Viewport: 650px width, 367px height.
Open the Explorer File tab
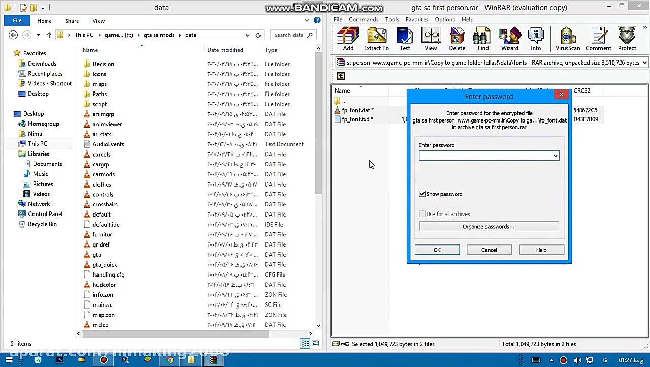coord(17,20)
